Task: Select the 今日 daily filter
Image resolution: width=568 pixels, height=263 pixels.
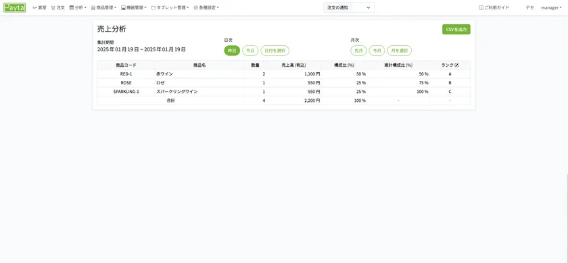Action: (250, 51)
